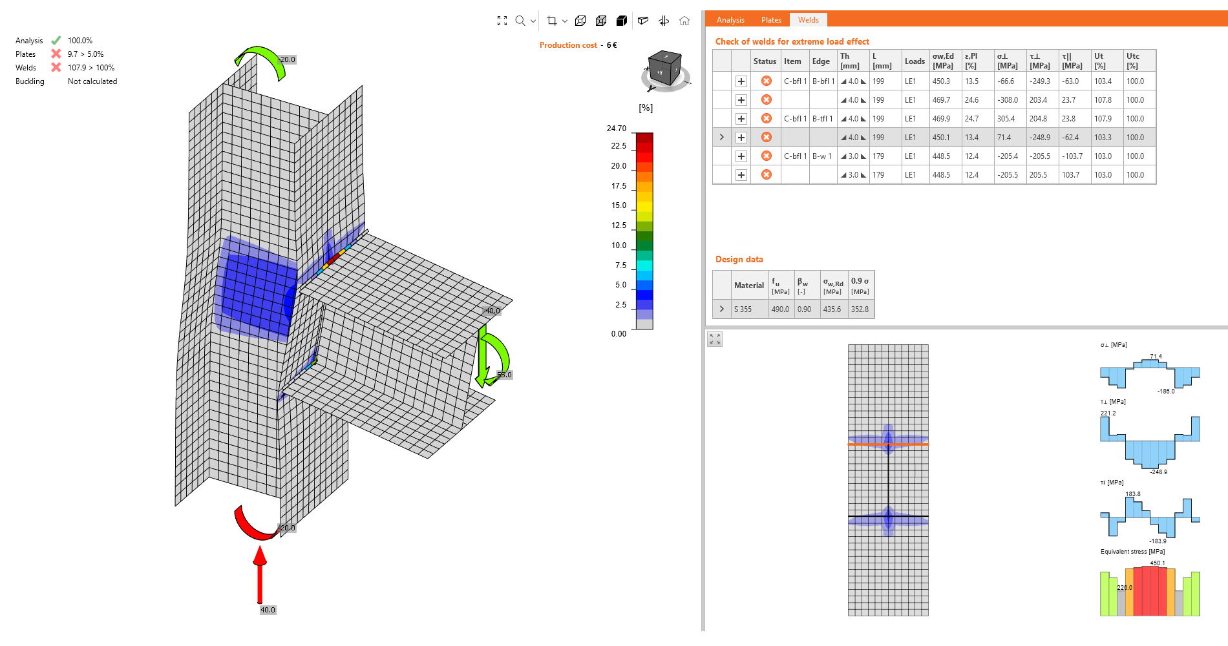Expand the highlighted weld row with the chevron

[x=721, y=137]
